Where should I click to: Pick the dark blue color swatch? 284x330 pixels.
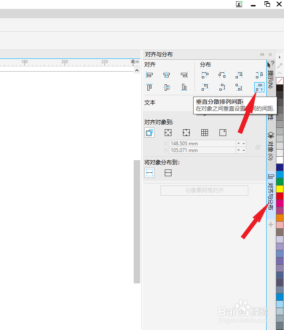tap(280, 167)
